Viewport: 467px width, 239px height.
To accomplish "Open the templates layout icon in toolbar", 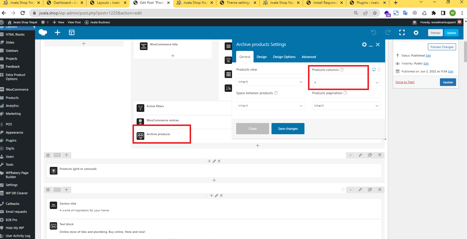I will click(x=72, y=32).
